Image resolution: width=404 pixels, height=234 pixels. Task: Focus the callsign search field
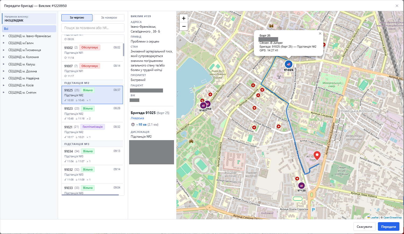tap(93, 28)
